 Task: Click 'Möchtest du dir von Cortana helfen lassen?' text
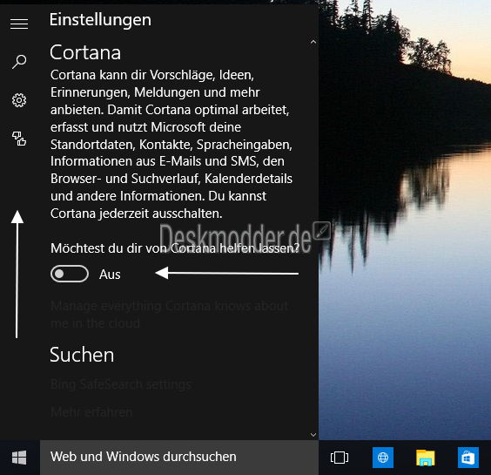(175, 248)
